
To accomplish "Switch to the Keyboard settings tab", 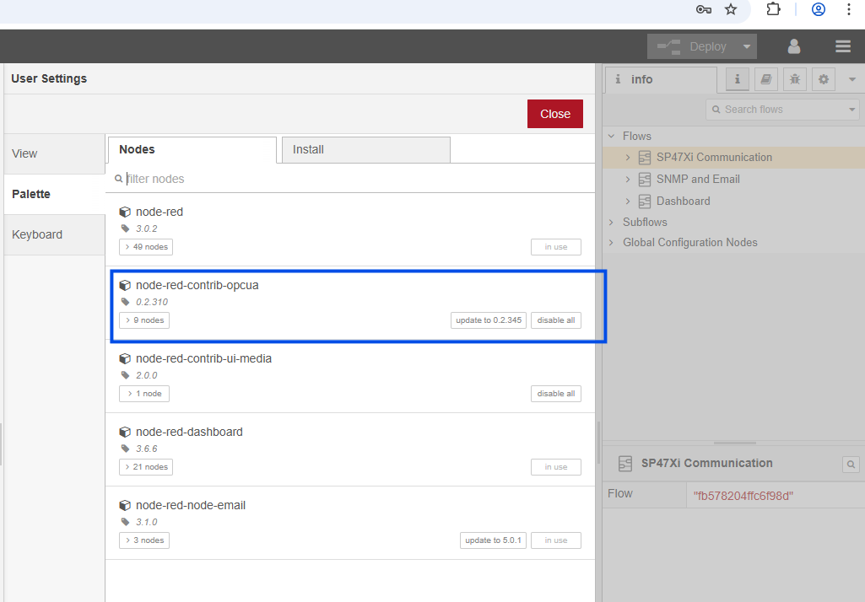I will coord(55,235).
